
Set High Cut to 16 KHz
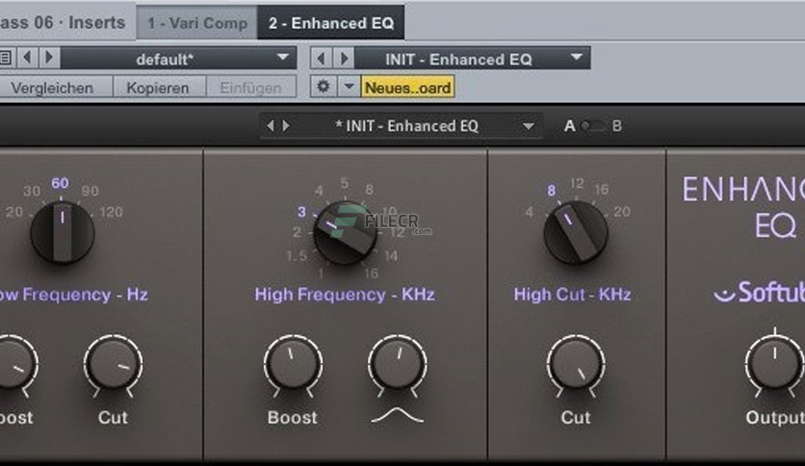pos(602,190)
